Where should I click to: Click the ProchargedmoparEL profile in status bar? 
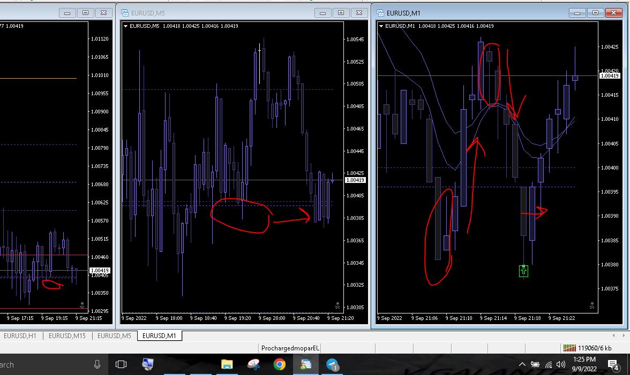pos(290,348)
